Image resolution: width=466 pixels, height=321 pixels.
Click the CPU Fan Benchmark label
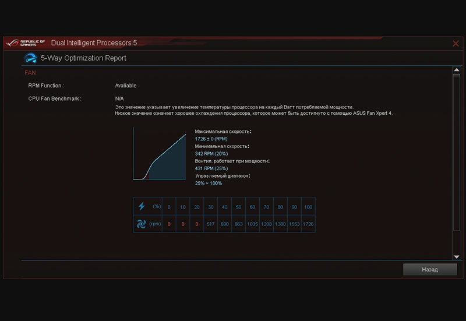[x=55, y=98]
